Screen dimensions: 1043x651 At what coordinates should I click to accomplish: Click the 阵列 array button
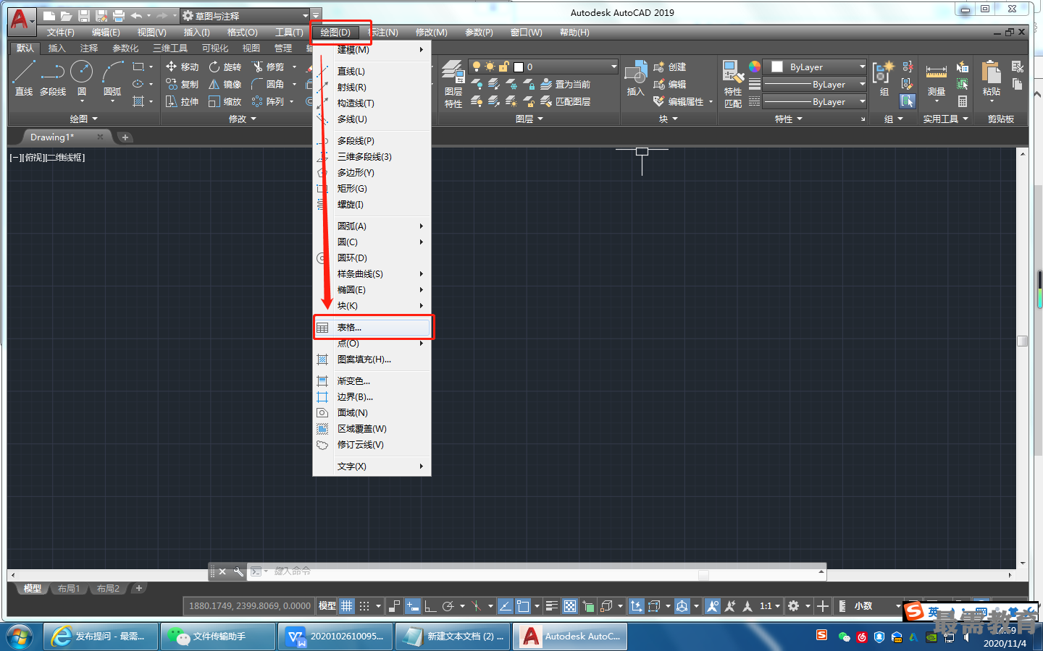pos(268,101)
